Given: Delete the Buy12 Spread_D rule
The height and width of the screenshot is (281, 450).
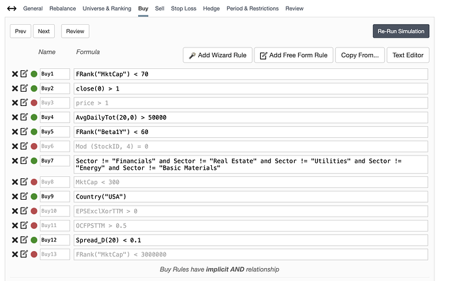Looking at the screenshot, I should coord(14,240).
